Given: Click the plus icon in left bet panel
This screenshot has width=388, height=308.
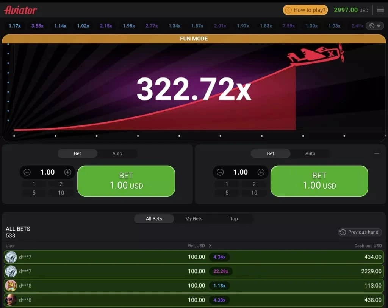Looking at the screenshot, I should [x=68, y=172].
